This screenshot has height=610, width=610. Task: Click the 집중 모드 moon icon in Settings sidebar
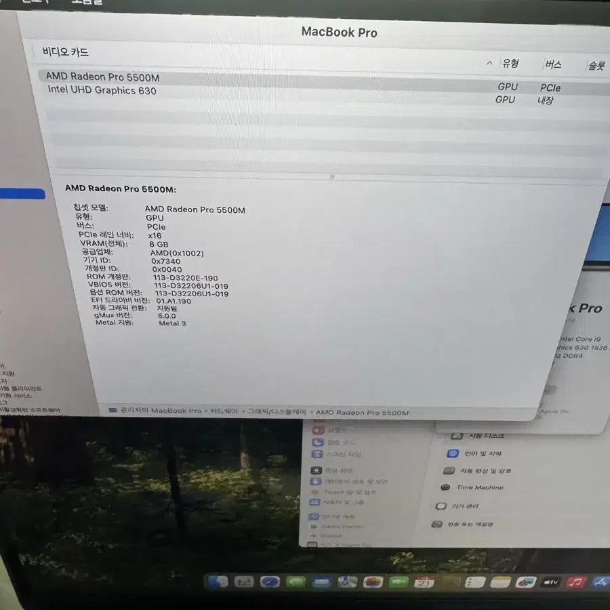coord(317,443)
